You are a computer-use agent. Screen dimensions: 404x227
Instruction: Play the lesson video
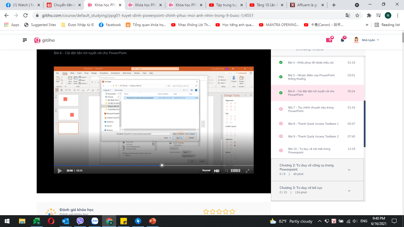60,171
